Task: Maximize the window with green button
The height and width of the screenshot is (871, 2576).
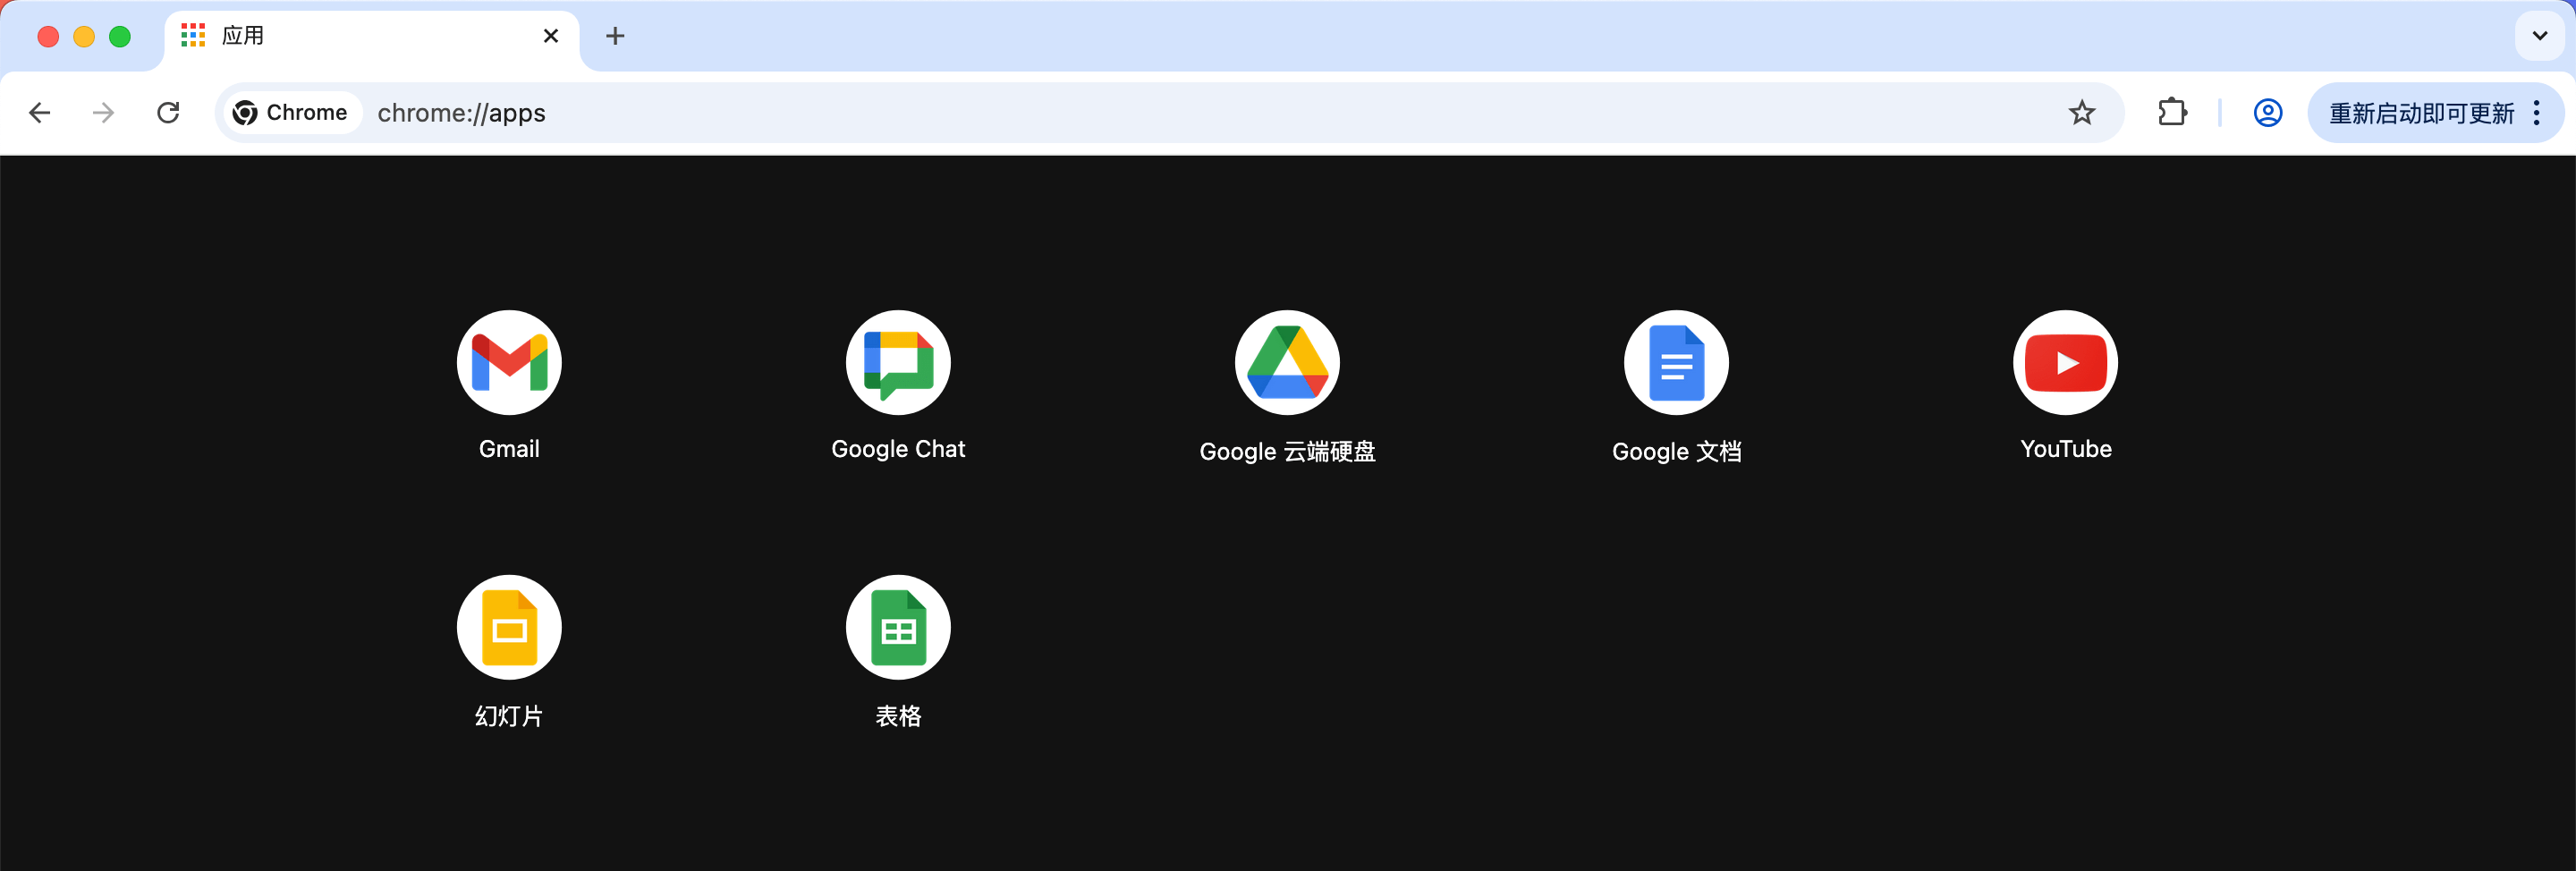Action: (120, 37)
